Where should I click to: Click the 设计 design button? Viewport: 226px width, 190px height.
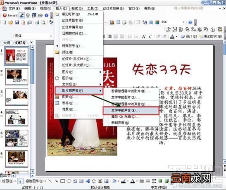coord(189,36)
